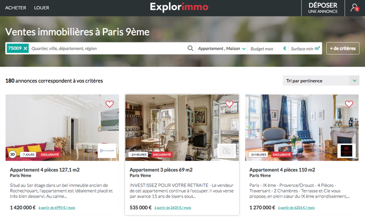This screenshot has height=221, width=365.
Task: Click the agency logo on first listing
Action: point(107,150)
